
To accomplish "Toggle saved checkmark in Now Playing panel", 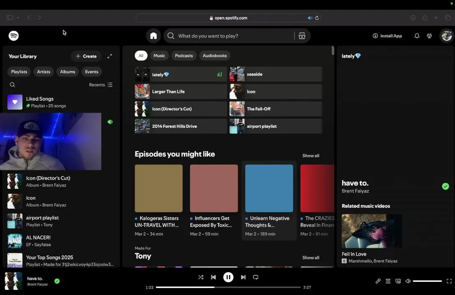I will (446, 186).
